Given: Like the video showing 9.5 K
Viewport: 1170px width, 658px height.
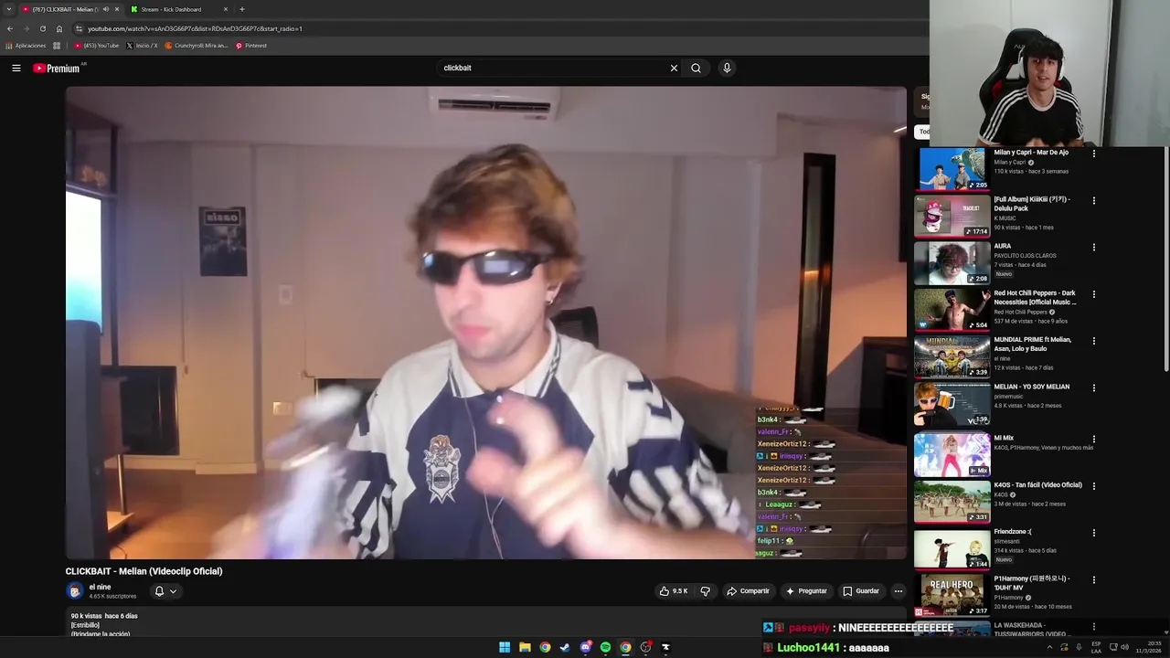Looking at the screenshot, I should 674,591.
